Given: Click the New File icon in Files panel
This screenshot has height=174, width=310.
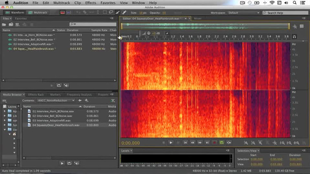Looking at the screenshot, I should click(17, 24).
